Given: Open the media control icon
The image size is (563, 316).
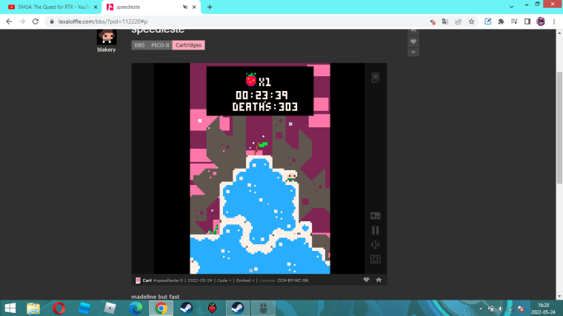Looking at the screenshot, I should [514, 21].
